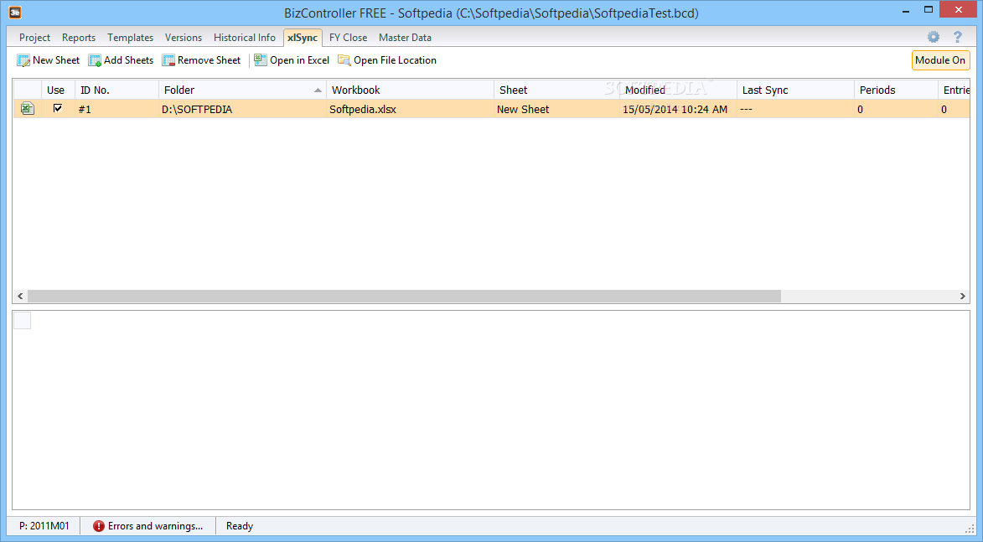
Task: Sort by the Folder column header
Action: [242, 90]
